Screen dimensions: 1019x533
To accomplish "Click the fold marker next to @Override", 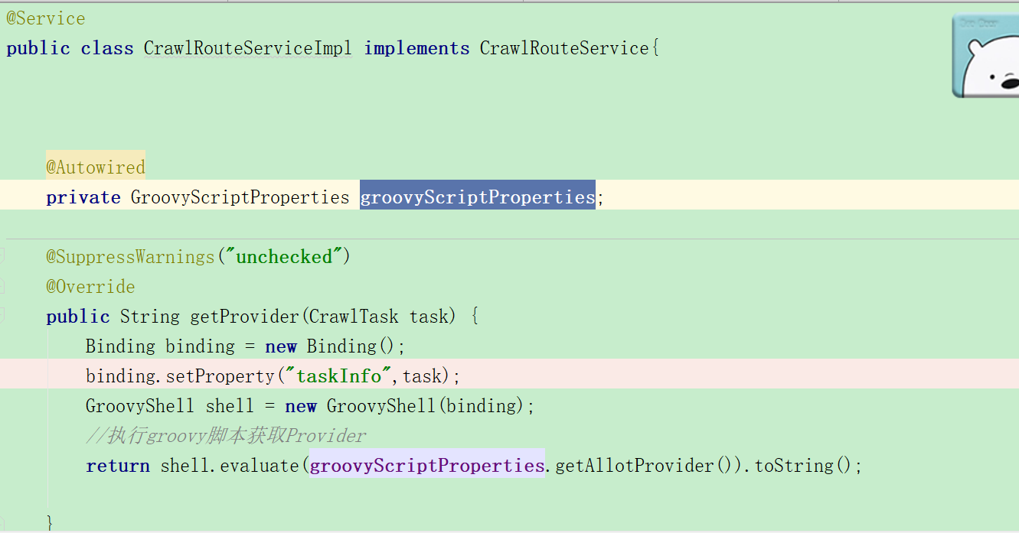I will pos(2,286).
